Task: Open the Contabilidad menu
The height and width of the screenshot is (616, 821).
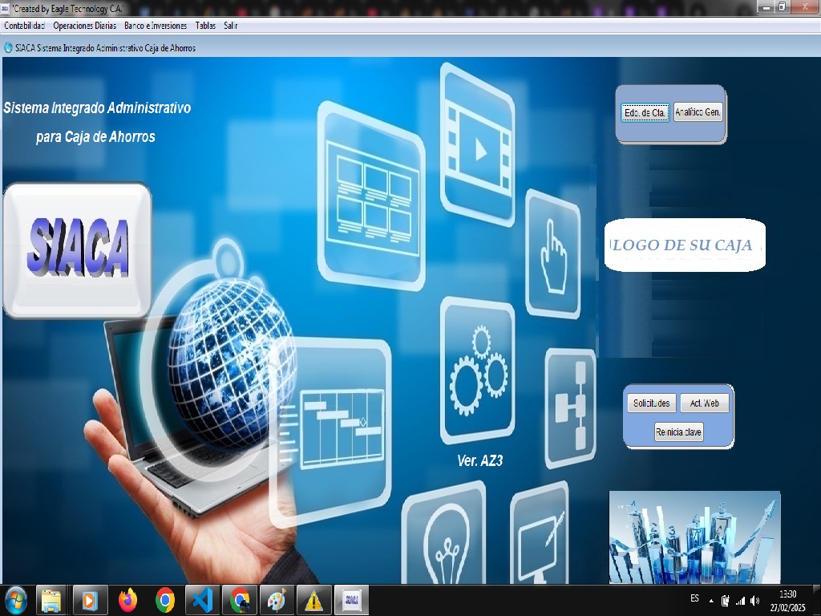Action: point(24,26)
